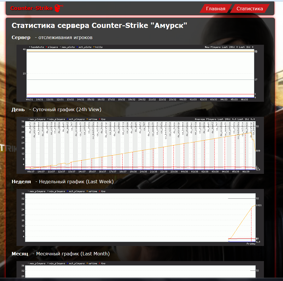The image size is (283, 281).
Task: Click the 46 value on the server graph's left axis
Action: click(x=24, y=49)
